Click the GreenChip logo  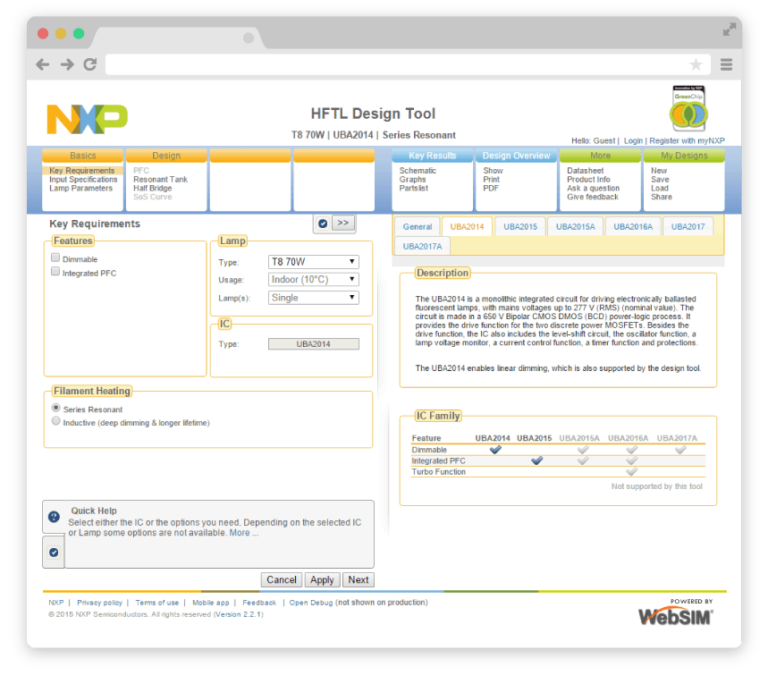click(x=688, y=109)
